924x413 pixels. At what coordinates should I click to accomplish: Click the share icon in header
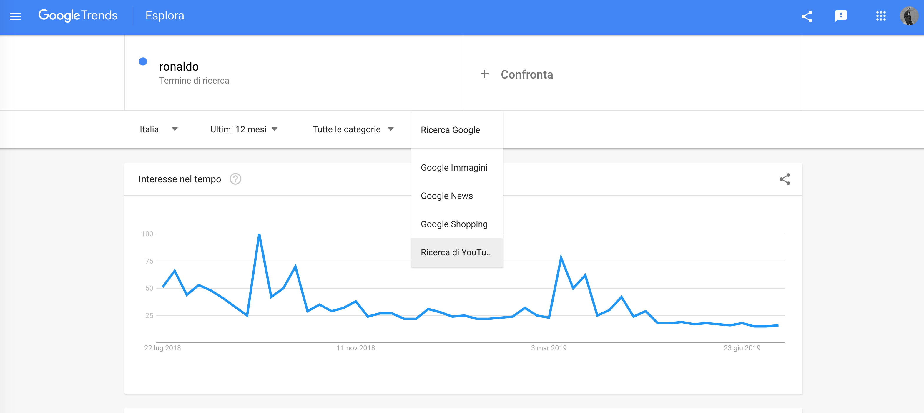click(x=806, y=16)
